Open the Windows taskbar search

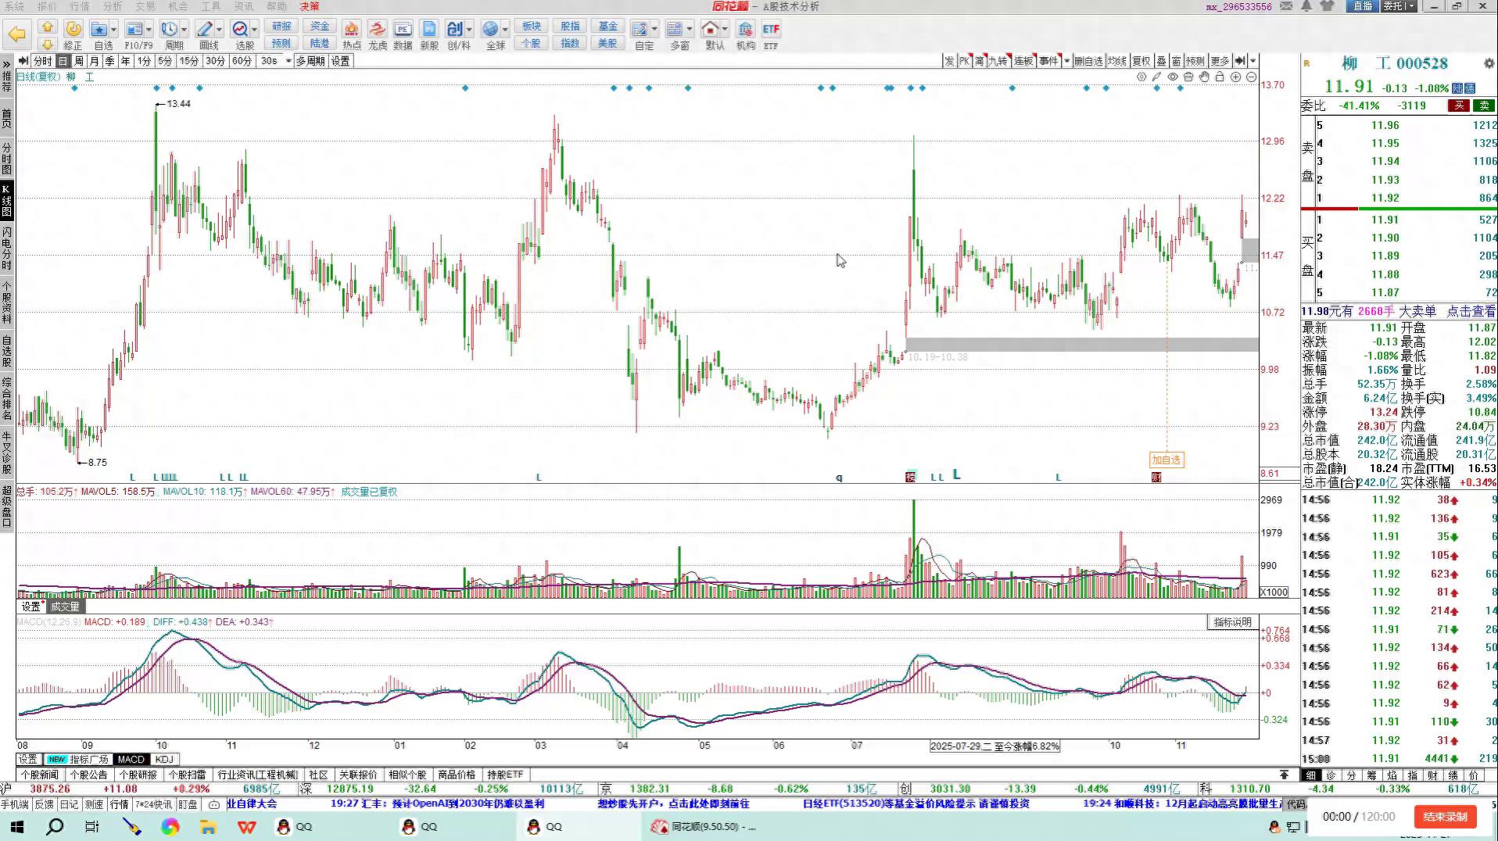tap(55, 826)
